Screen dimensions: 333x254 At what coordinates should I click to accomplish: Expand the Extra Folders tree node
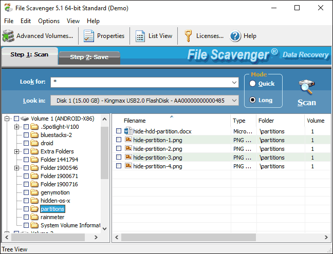(x=17, y=151)
